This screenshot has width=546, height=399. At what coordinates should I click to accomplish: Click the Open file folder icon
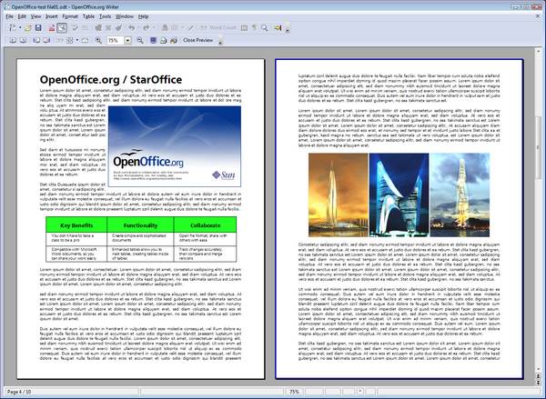28,28
